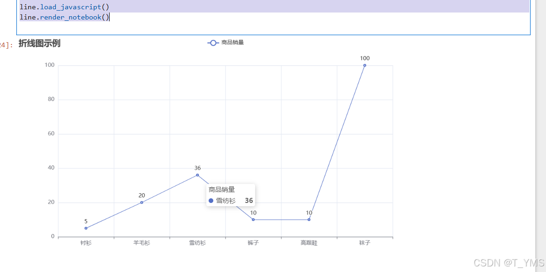Select the data point labeled 36
Image resolution: width=546 pixels, height=272 pixels.
click(x=197, y=175)
